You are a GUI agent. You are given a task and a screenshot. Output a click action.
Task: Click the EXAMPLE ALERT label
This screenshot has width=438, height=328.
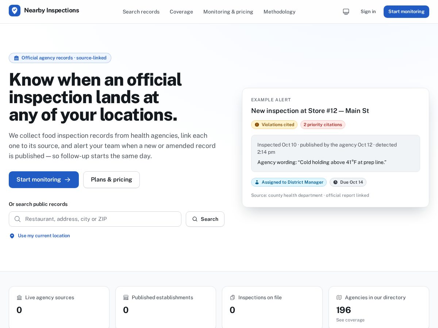(x=271, y=100)
